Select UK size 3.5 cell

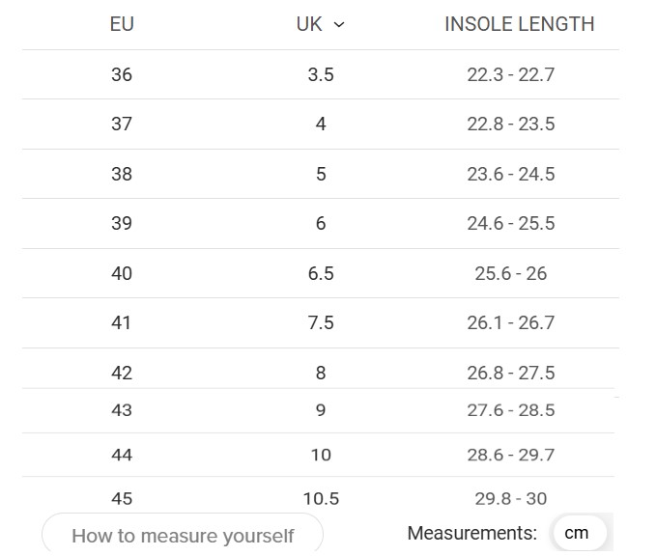point(321,75)
